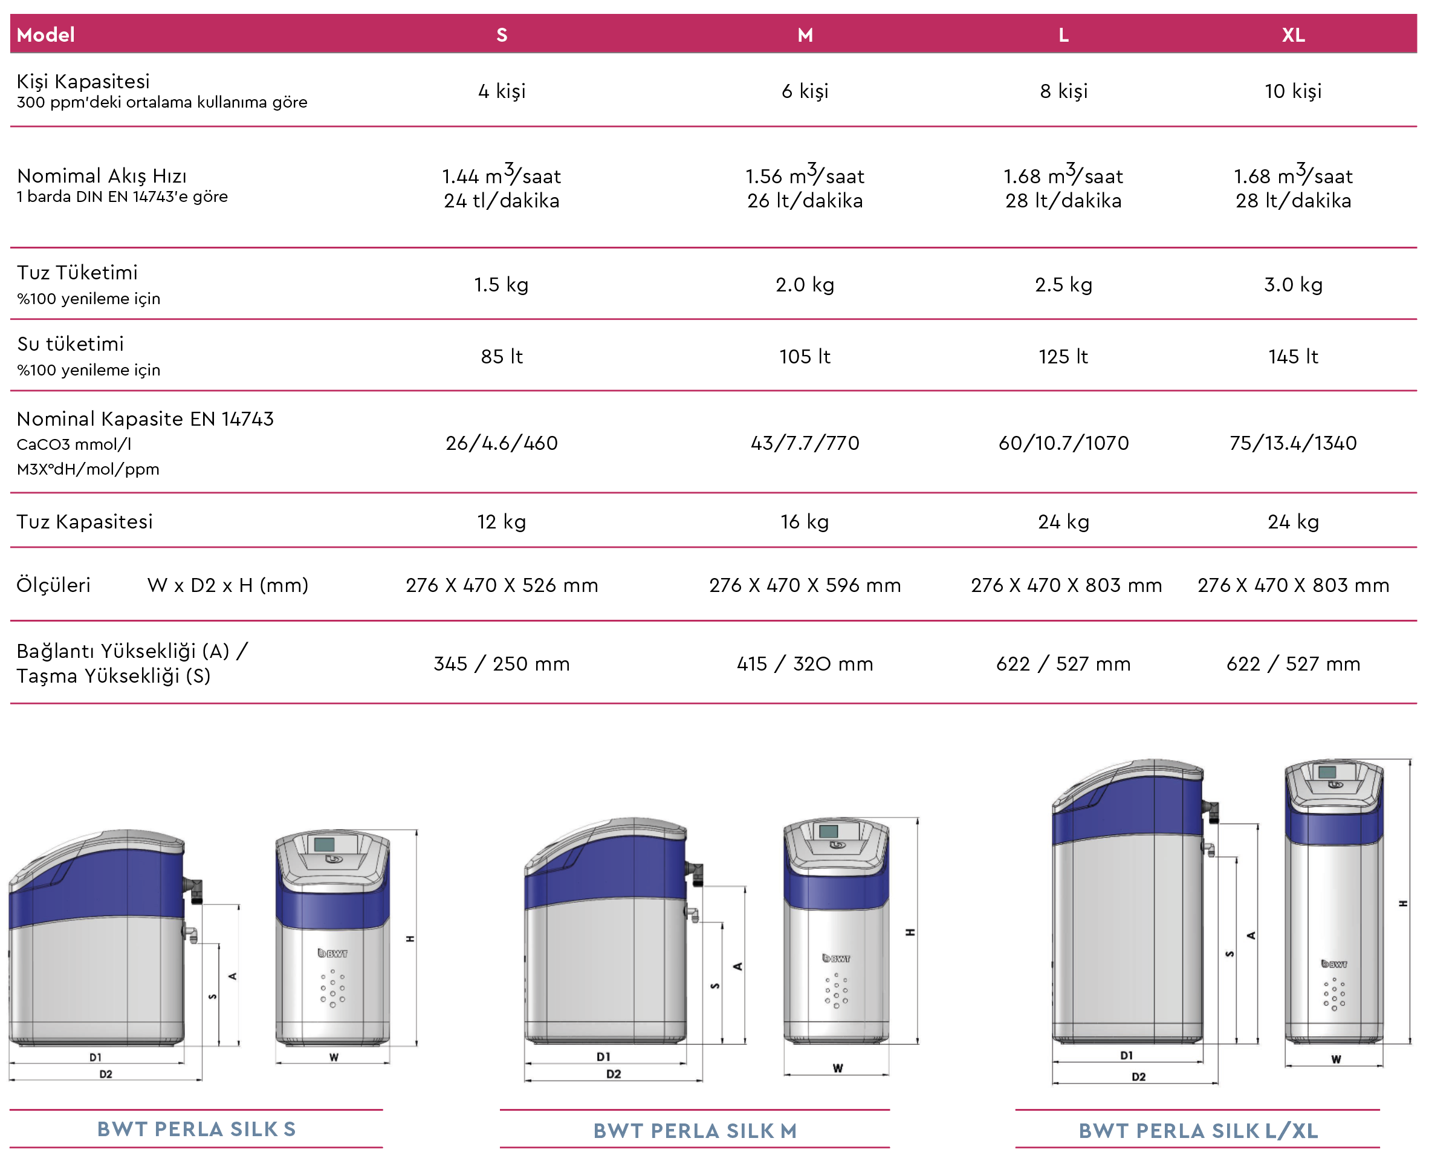Viewport: 1429px width, 1167px height.
Task: Click the 12 kg cell
Action: pyautogui.click(x=502, y=522)
